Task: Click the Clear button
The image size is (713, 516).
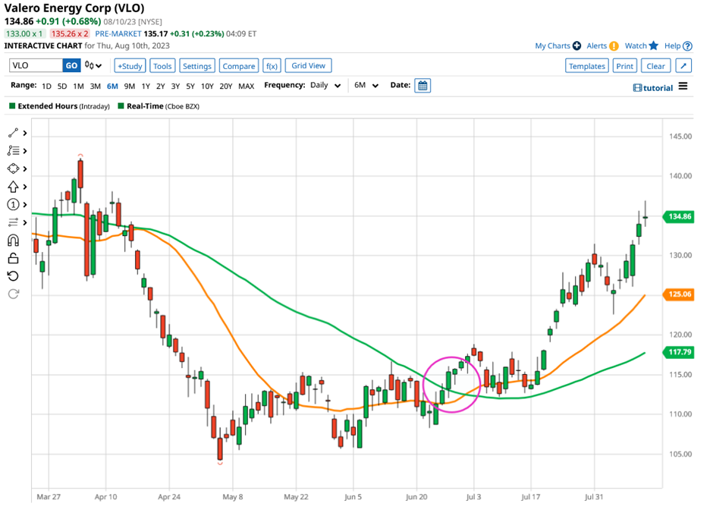Action: pos(655,65)
